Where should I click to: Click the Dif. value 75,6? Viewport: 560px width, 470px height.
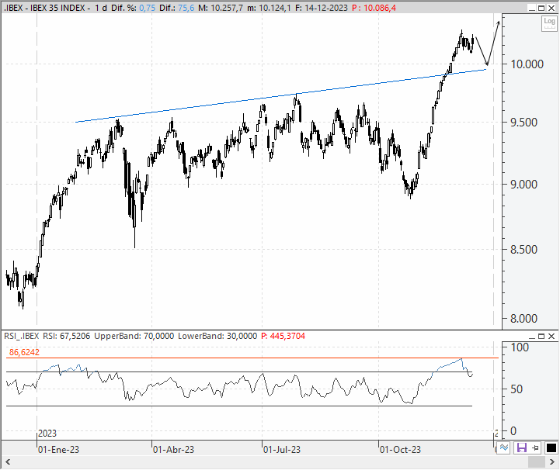[186, 8]
